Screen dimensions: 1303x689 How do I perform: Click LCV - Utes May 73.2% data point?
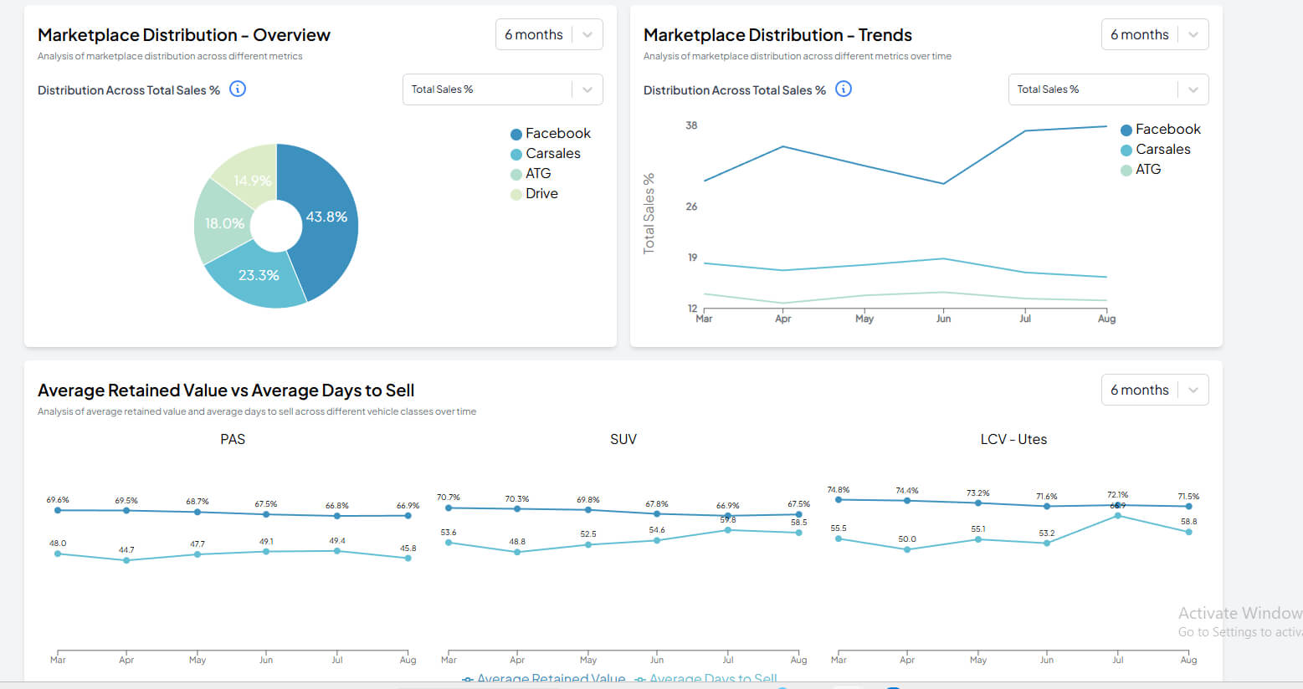[978, 503]
